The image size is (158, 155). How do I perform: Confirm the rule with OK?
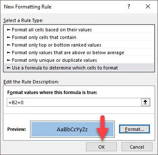(101, 147)
